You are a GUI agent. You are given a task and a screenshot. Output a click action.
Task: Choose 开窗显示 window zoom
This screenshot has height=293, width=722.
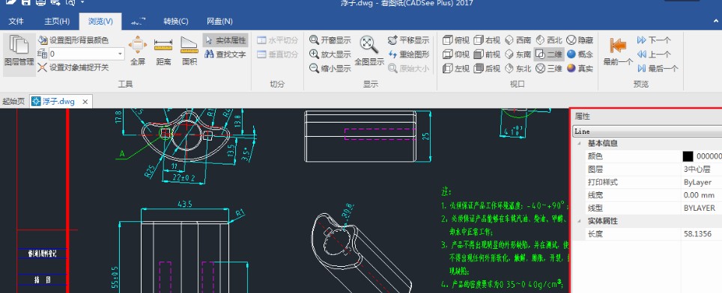(330, 40)
